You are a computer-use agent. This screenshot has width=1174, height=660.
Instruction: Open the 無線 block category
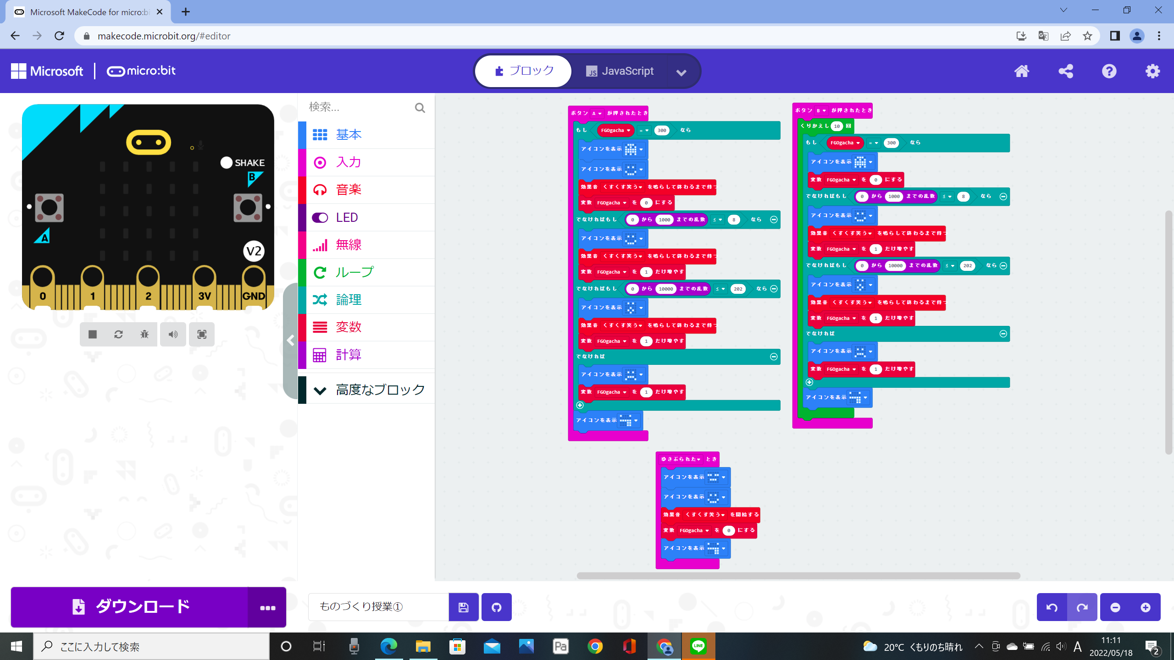tap(366, 245)
